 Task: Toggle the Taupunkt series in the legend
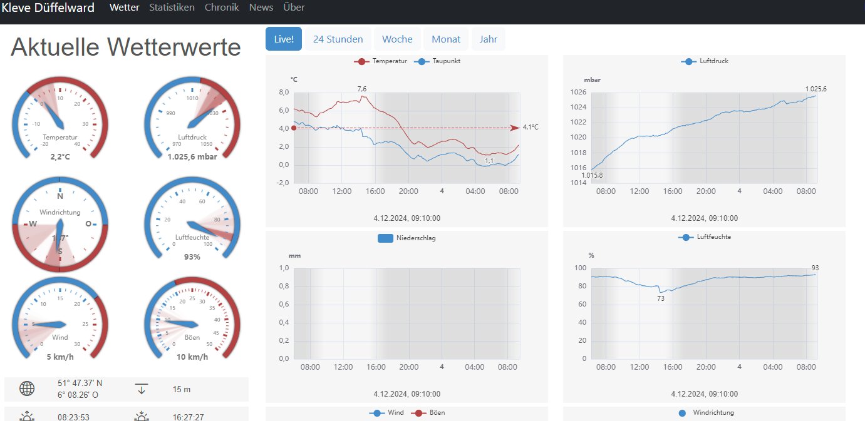coord(438,61)
